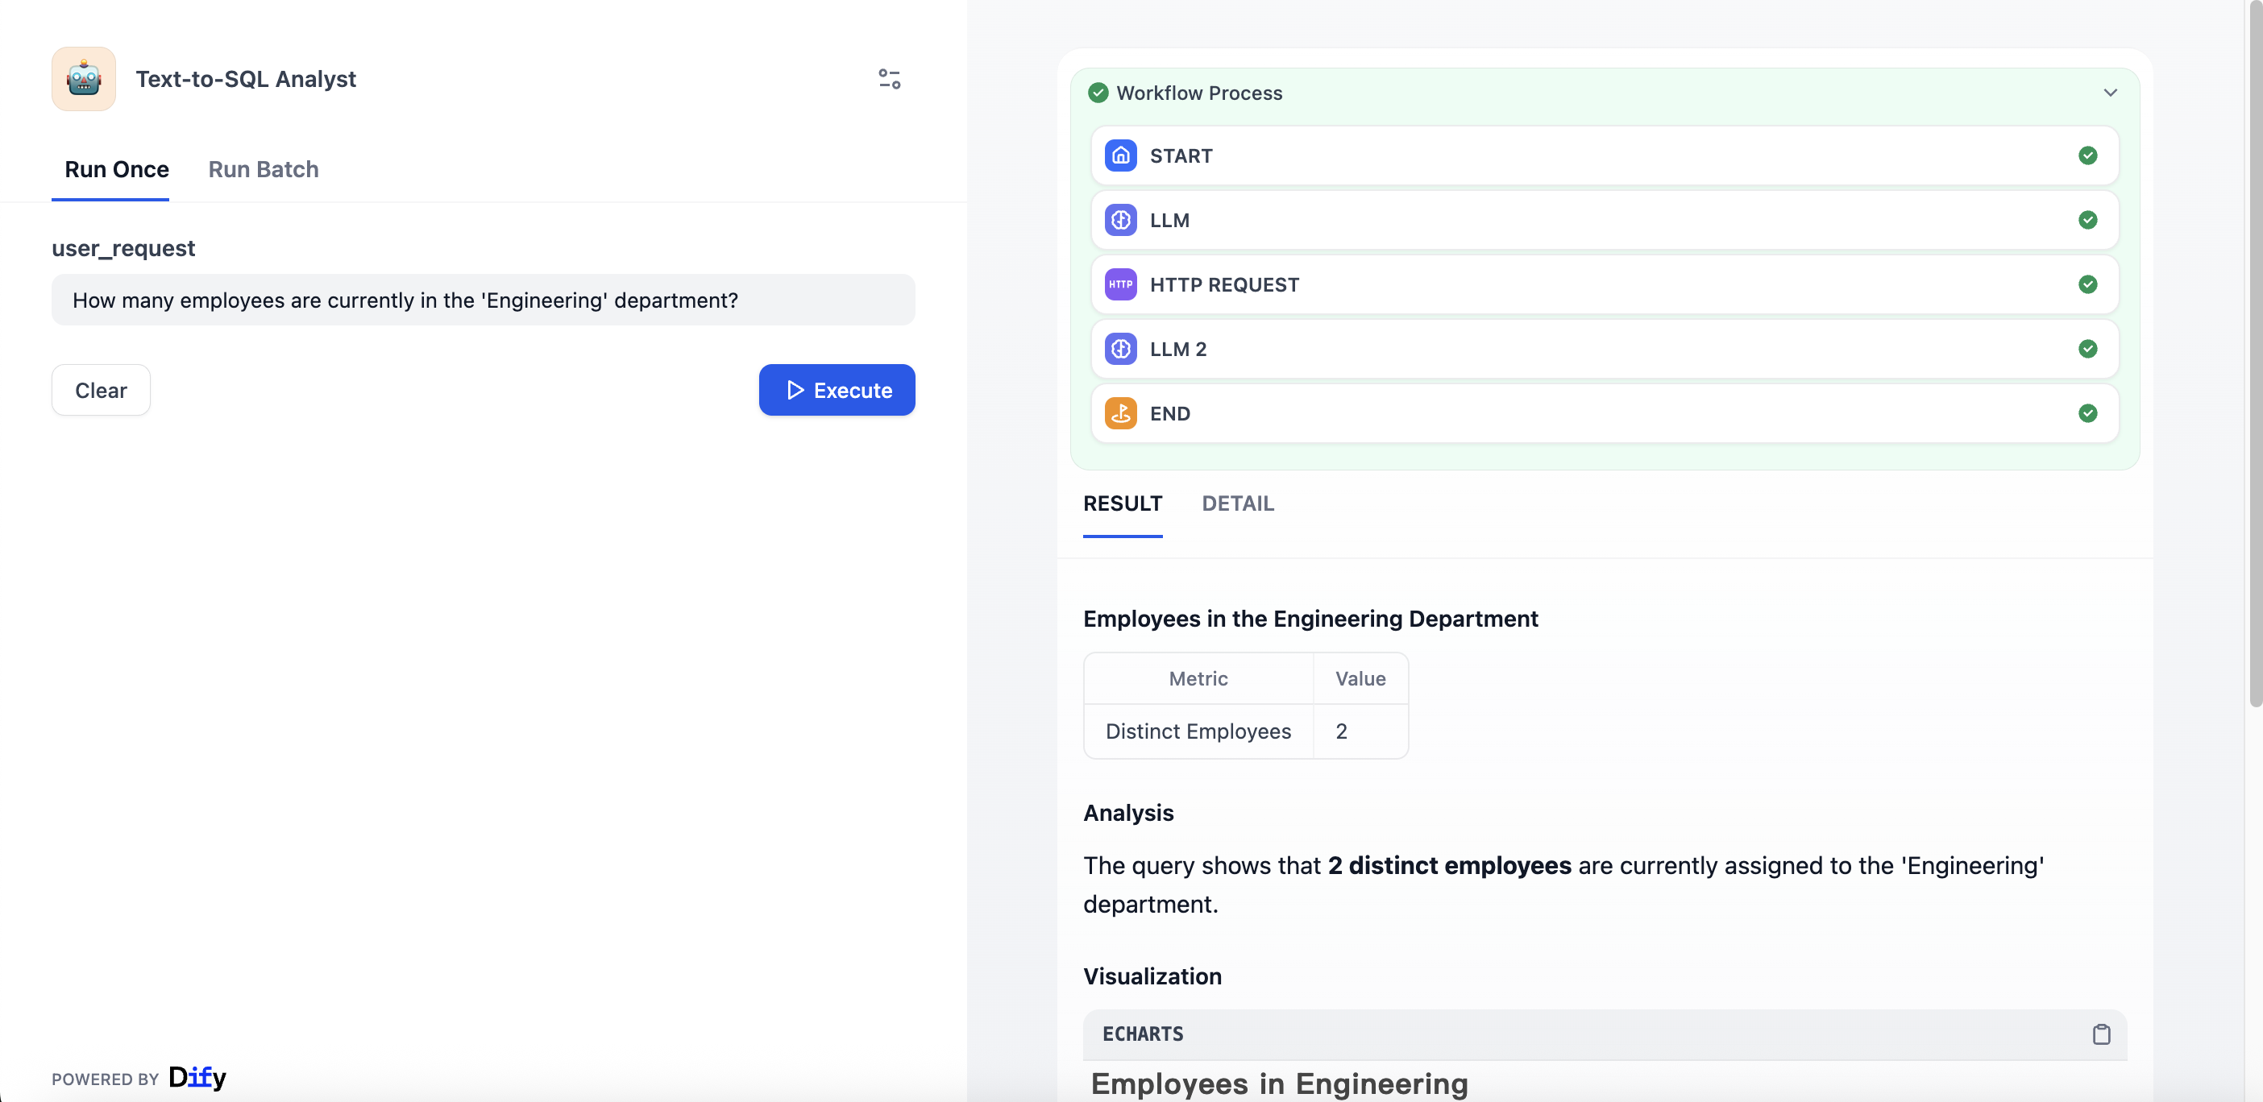This screenshot has width=2263, height=1102.
Task: Click the orange END node icon
Action: click(x=1120, y=413)
